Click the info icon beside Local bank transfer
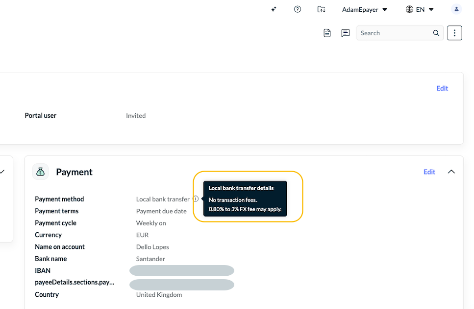Screen dimensions: 474x309 point(196,199)
